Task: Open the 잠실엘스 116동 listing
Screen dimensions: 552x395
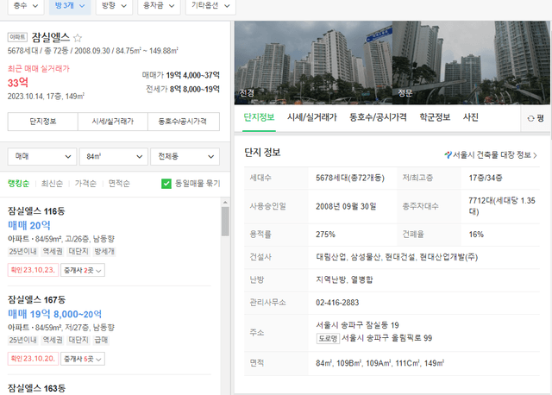Action: pyautogui.click(x=36, y=211)
